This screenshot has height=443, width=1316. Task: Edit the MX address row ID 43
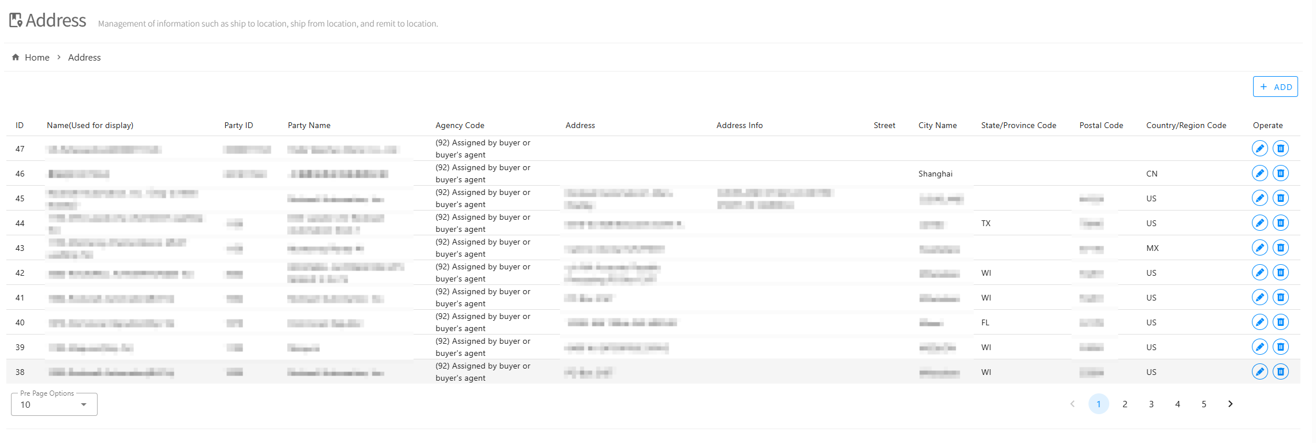click(x=1259, y=248)
